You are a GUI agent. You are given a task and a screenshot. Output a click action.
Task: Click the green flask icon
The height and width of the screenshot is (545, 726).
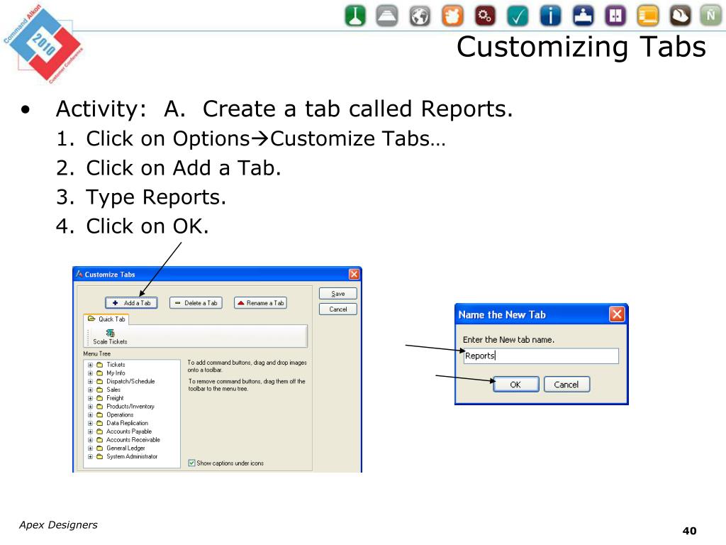point(355,16)
